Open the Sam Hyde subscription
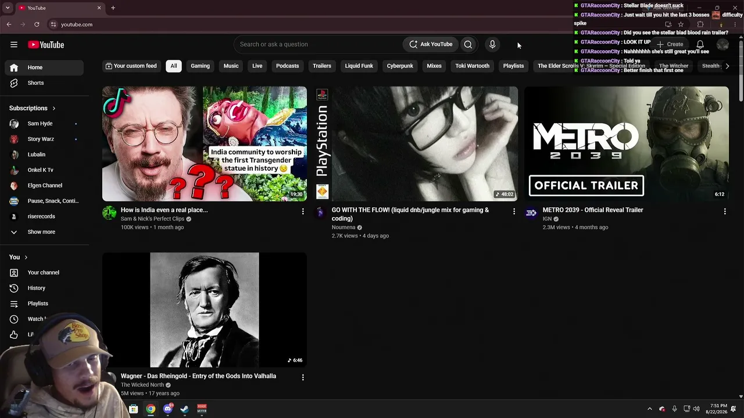The width and height of the screenshot is (744, 418). [44, 124]
